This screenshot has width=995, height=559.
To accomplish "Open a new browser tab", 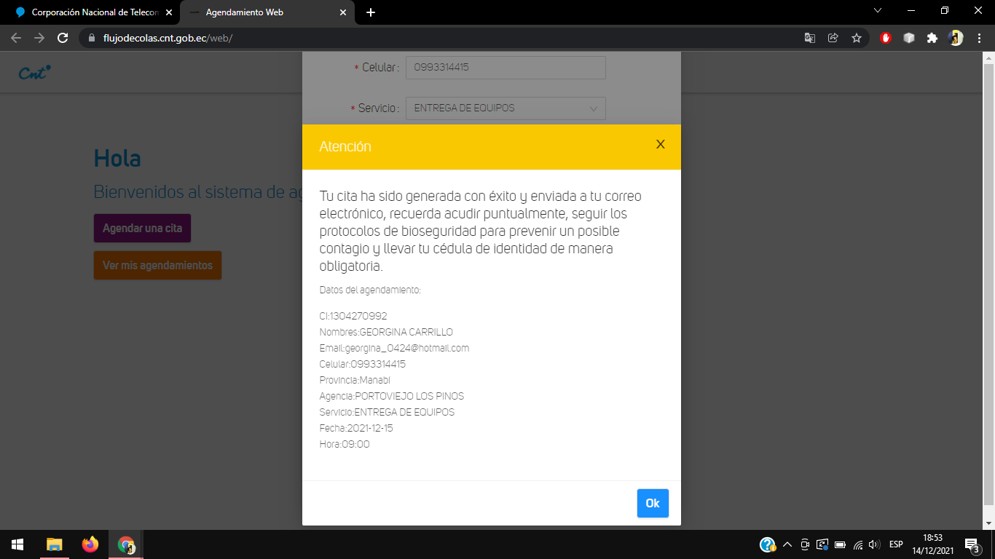I will pos(371,12).
